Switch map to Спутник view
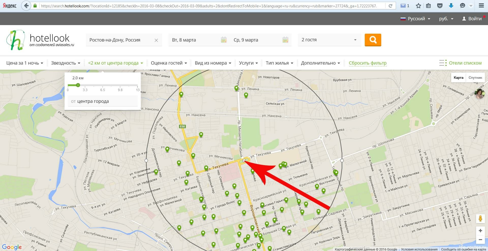This screenshot has width=488, height=251. pyautogui.click(x=475, y=78)
